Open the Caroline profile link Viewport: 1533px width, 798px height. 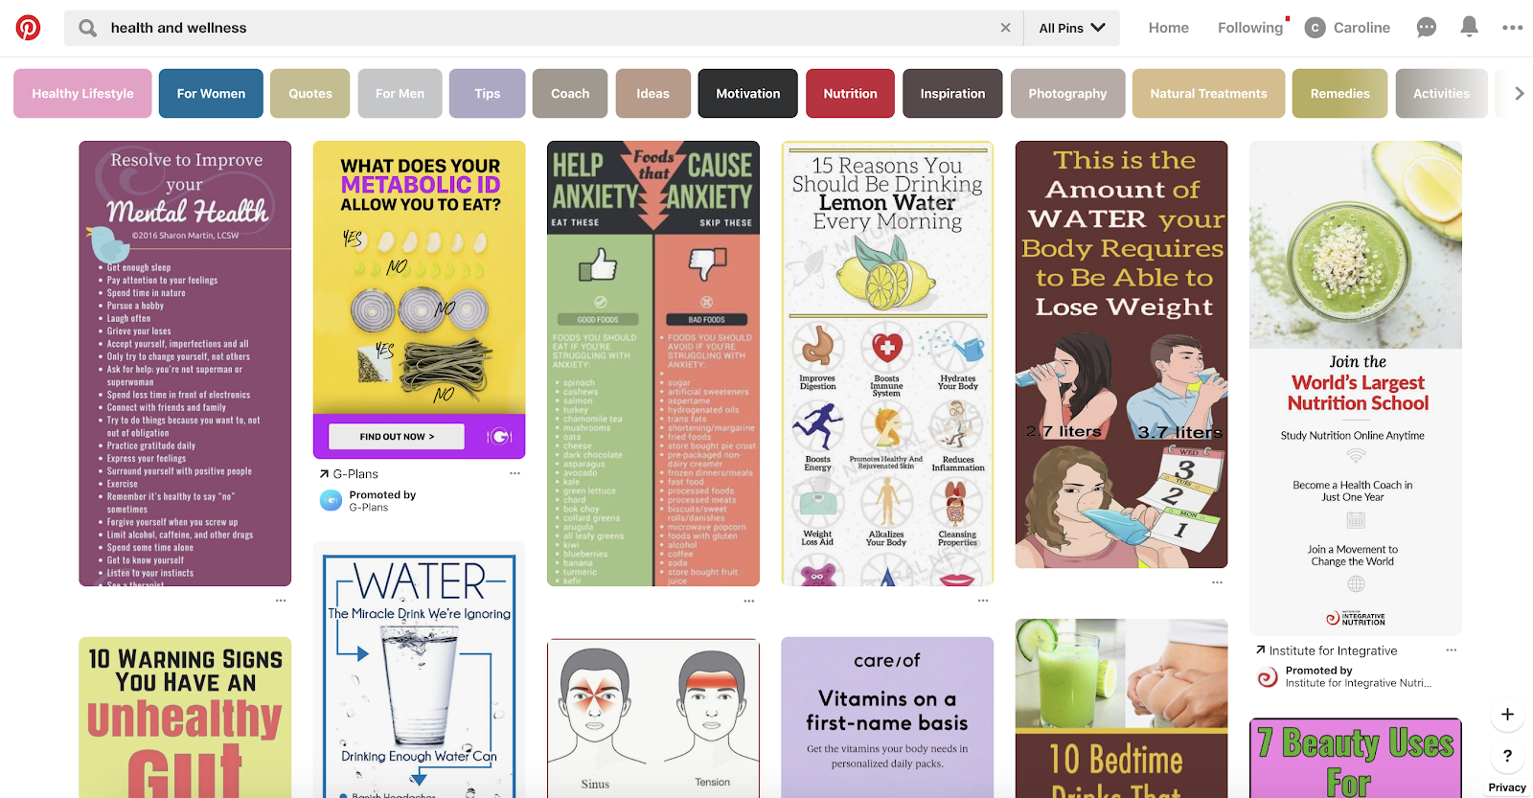pos(1347,28)
